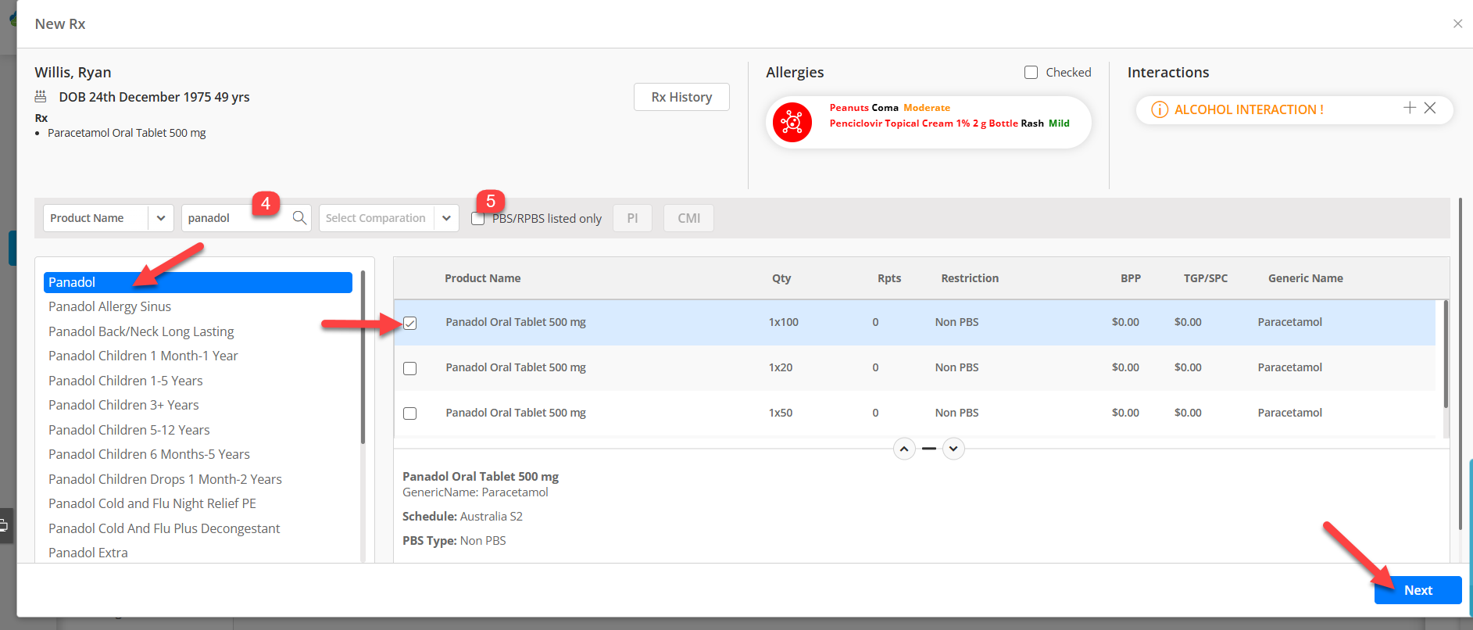Screen dimensions: 1473x630
Task: Enable PBS/RPBS listed only checkbox
Action: pyautogui.click(x=477, y=219)
